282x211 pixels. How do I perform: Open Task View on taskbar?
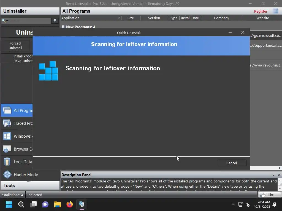click(33, 204)
